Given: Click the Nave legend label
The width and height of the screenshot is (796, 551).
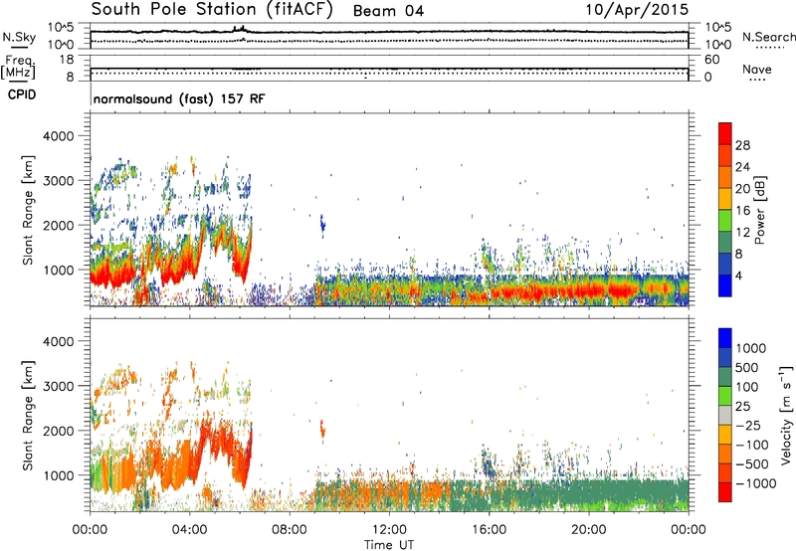Looking at the screenshot, I should 757,69.
